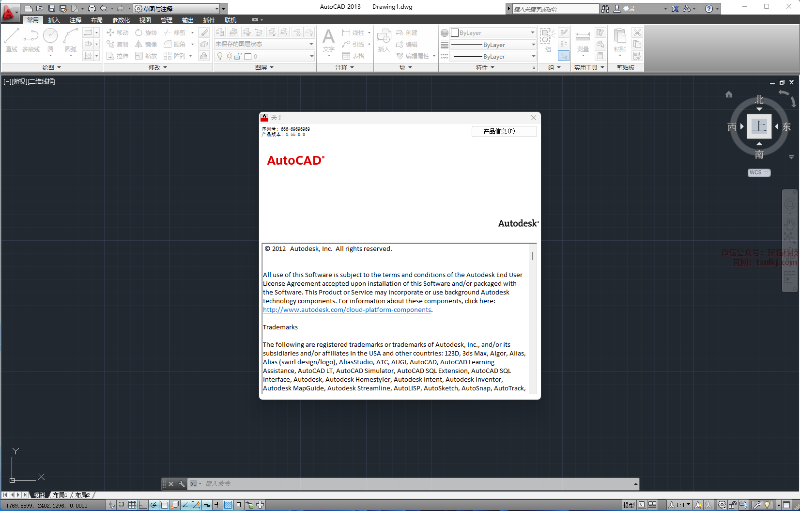Click the Insert block (插入) icon
The height and width of the screenshot is (511, 800).
point(384,40)
